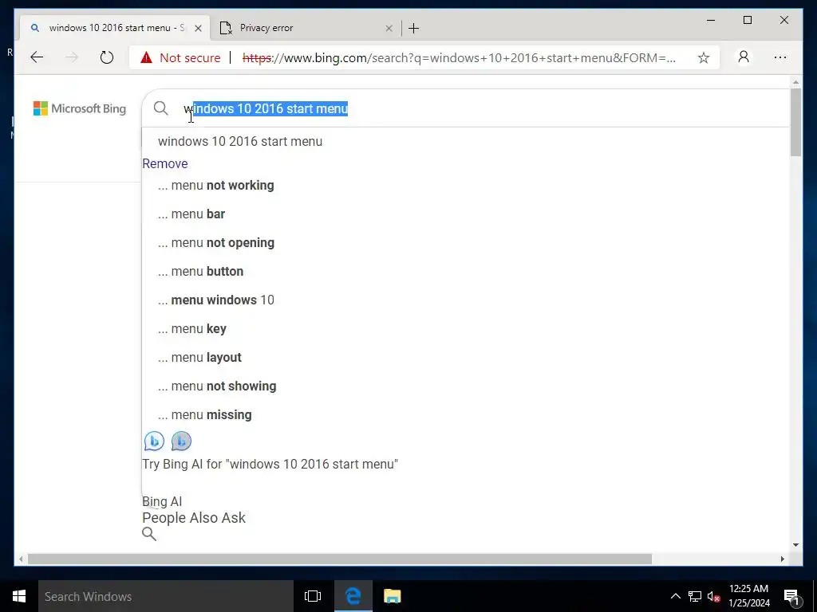817x612 pixels.
Task: Click the browser address bar URL
Action: click(459, 57)
